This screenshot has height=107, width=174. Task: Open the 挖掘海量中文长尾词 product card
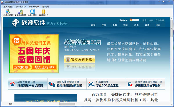pyautogui.click(x=28, y=84)
